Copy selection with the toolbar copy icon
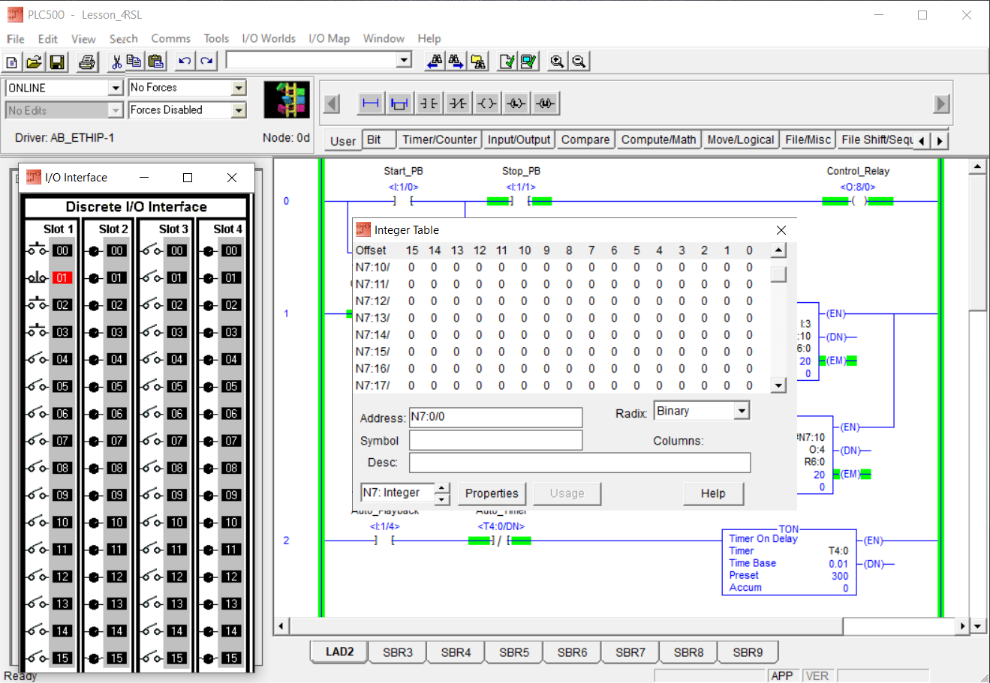This screenshot has height=683, width=990. pyautogui.click(x=134, y=61)
